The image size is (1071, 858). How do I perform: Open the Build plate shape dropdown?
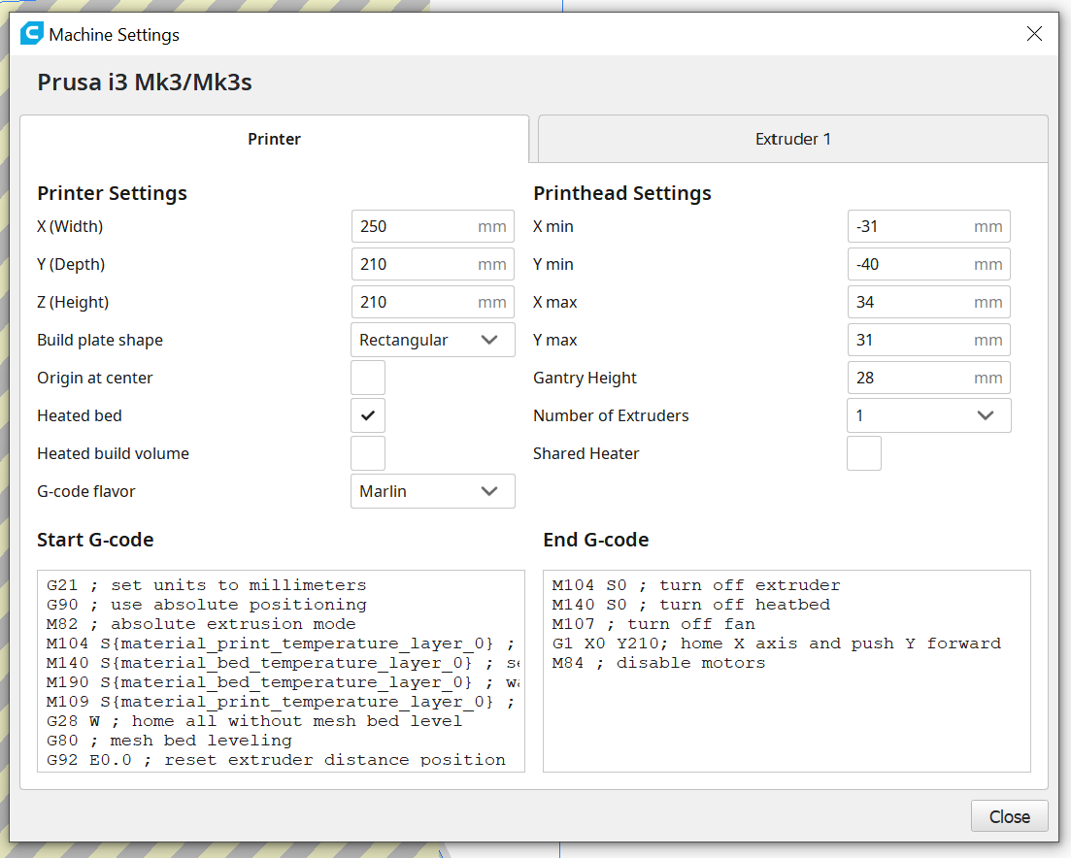pos(432,340)
